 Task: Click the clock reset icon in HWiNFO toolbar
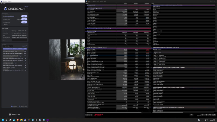pos(202,115)
